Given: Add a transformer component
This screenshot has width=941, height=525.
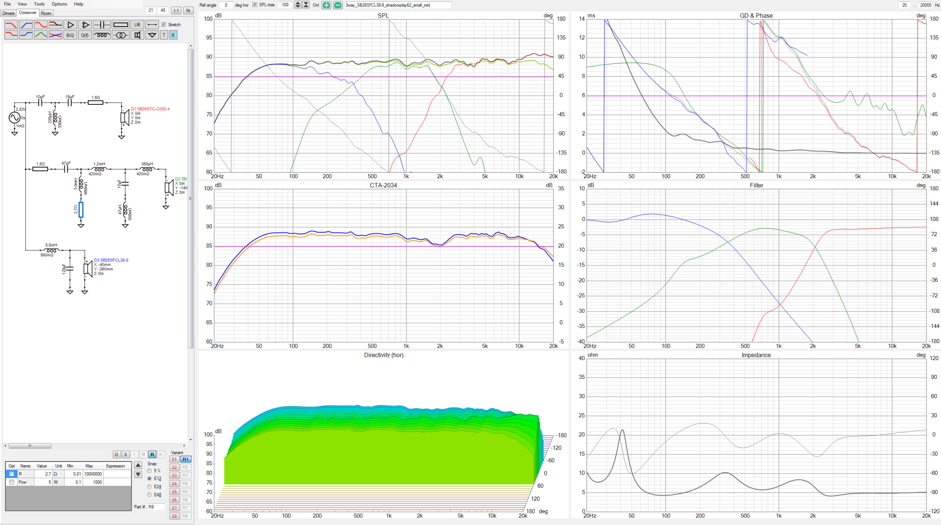Looking at the screenshot, I should (x=120, y=35).
